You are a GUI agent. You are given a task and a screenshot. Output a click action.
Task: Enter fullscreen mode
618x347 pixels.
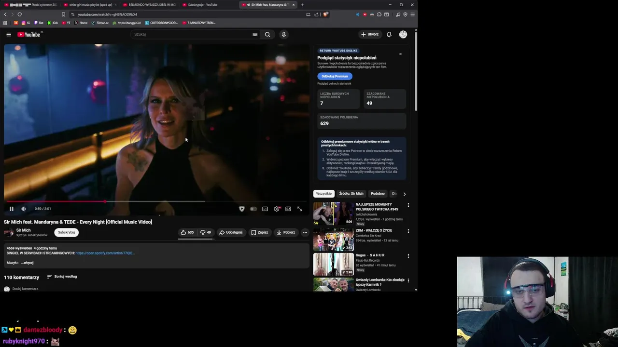pos(300,209)
